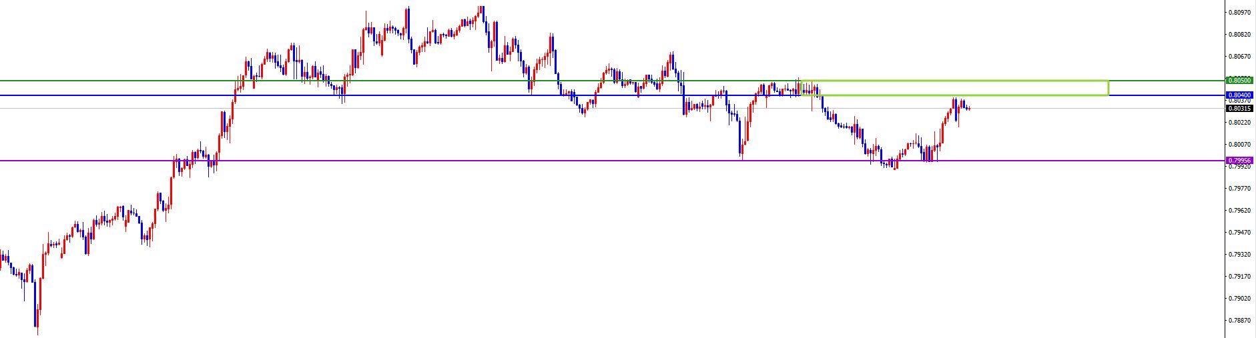Click the 0.79320 price scale value
This screenshot has width=1256, height=338.
[1239, 255]
